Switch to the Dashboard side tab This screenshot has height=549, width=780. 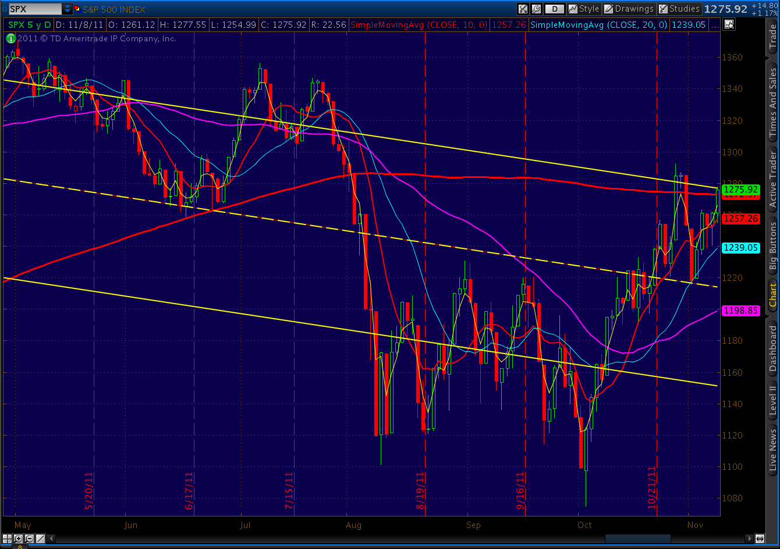point(772,349)
